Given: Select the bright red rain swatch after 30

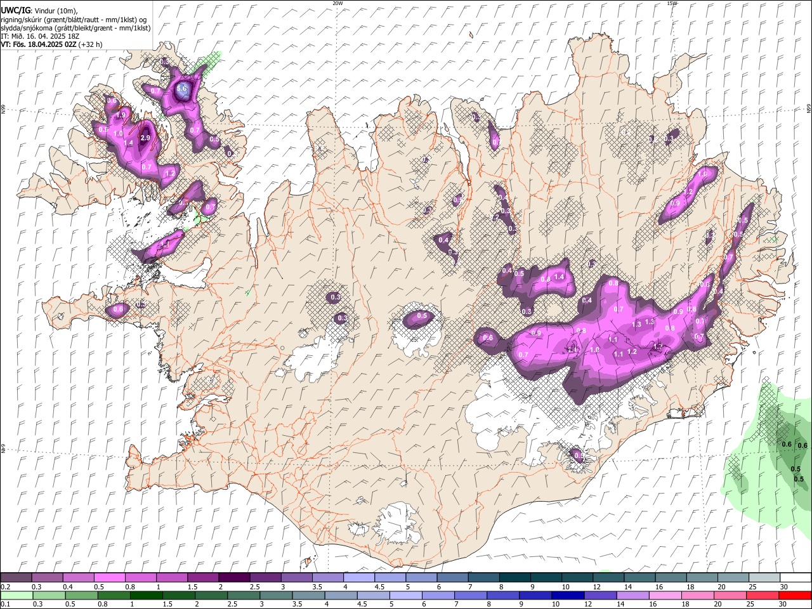Looking at the screenshot, I should coord(795,595).
